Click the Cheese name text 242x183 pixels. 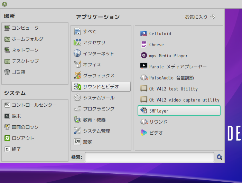pos(156,45)
